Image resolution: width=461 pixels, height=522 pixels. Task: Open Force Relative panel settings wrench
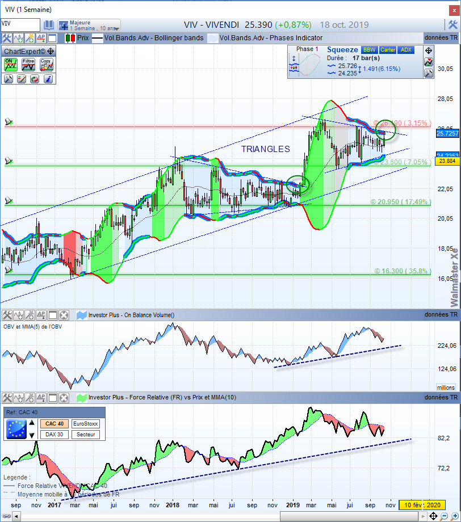(7, 398)
